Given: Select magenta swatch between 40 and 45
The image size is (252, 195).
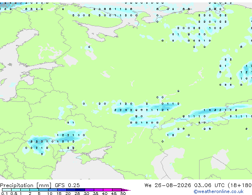Looking at the screenshot, I should (108, 190).
